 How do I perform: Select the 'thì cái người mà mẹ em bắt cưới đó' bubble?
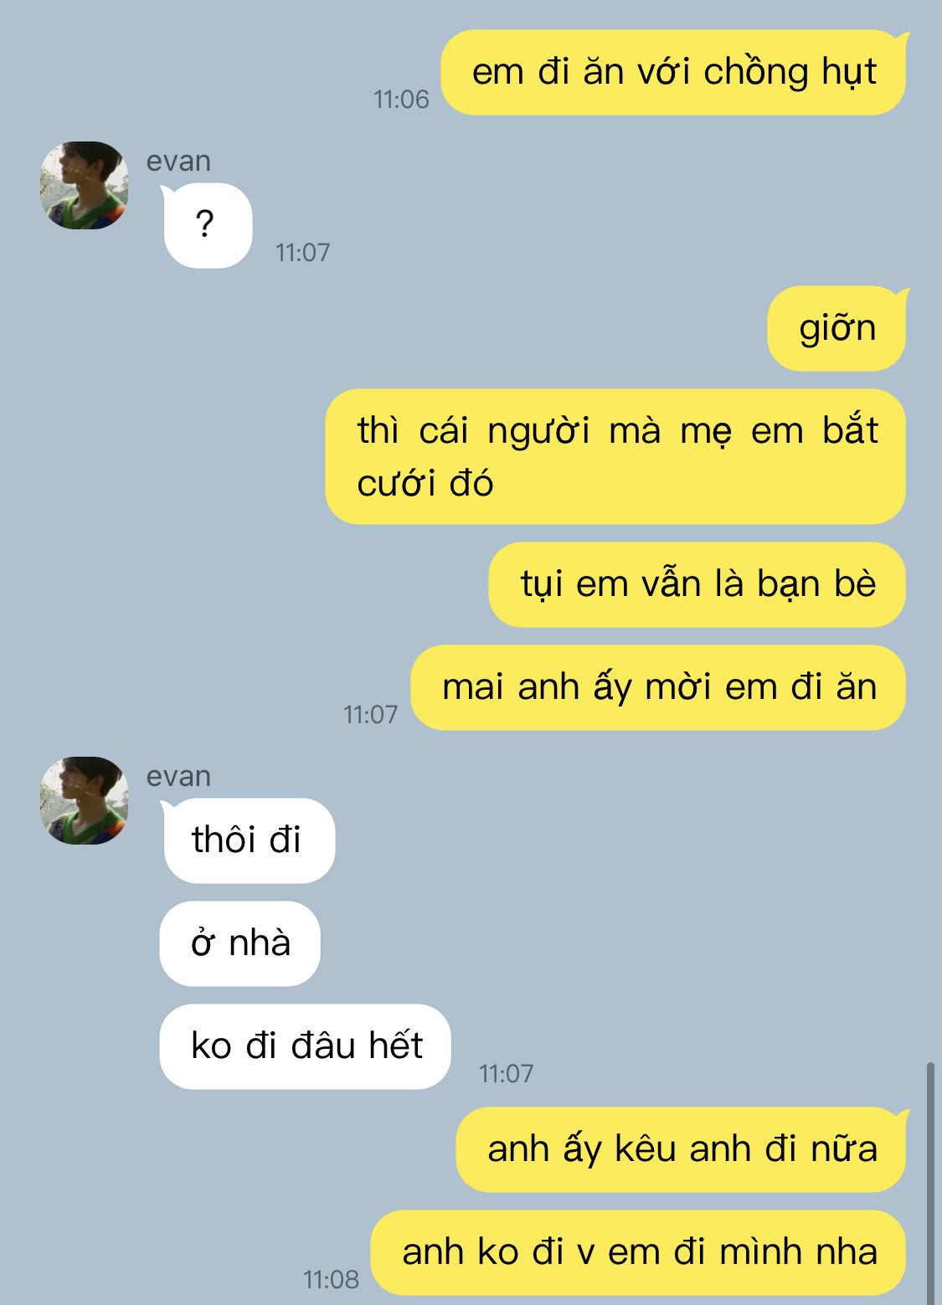615,456
